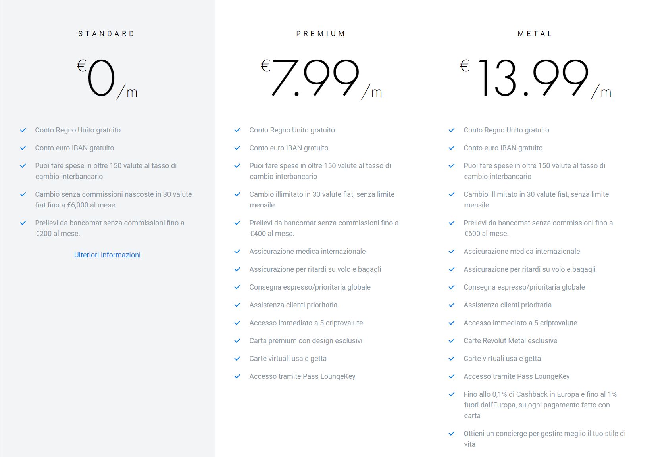Click checkmark beside Standard €200 bancomat withdrawals
Viewport: 656px width, 457px height.
(x=23, y=223)
